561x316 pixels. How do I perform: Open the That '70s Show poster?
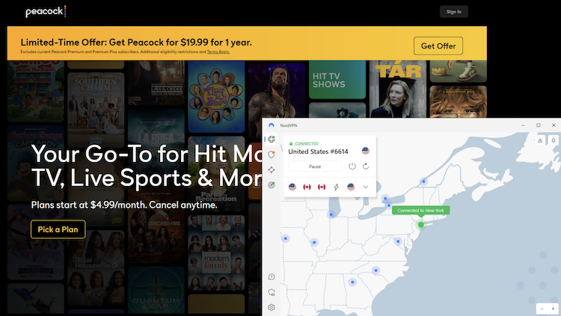click(x=216, y=96)
